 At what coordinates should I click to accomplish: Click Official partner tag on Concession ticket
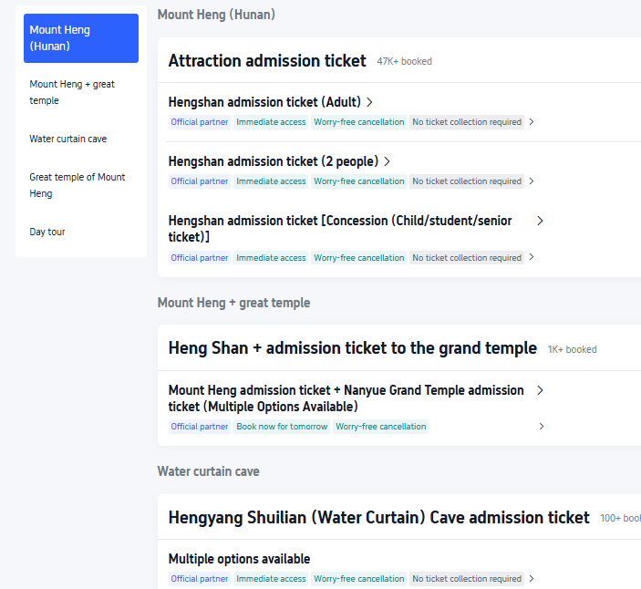[x=200, y=257]
